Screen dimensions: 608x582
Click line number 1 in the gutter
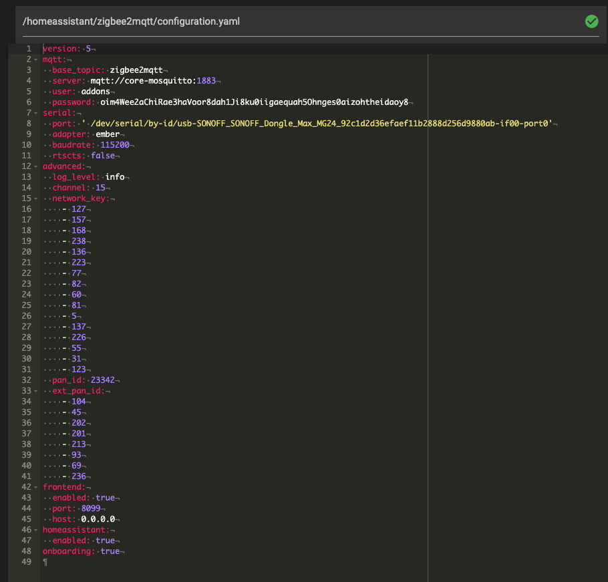click(28, 49)
